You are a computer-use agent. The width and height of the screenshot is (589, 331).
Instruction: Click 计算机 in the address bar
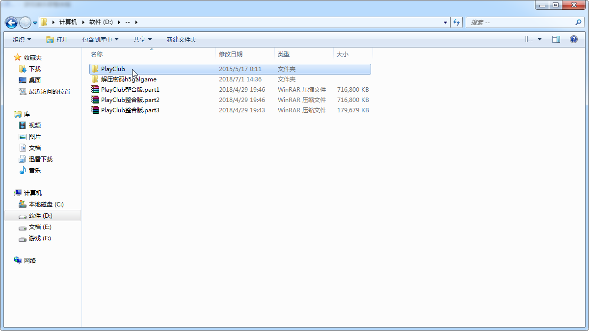pyautogui.click(x=68, y=23)
